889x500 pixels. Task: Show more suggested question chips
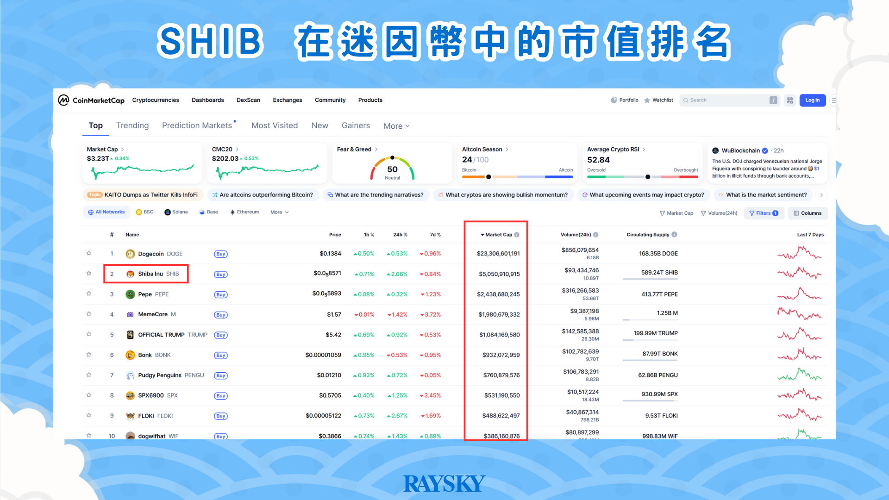pyautogui.click(x=822, y=195)
